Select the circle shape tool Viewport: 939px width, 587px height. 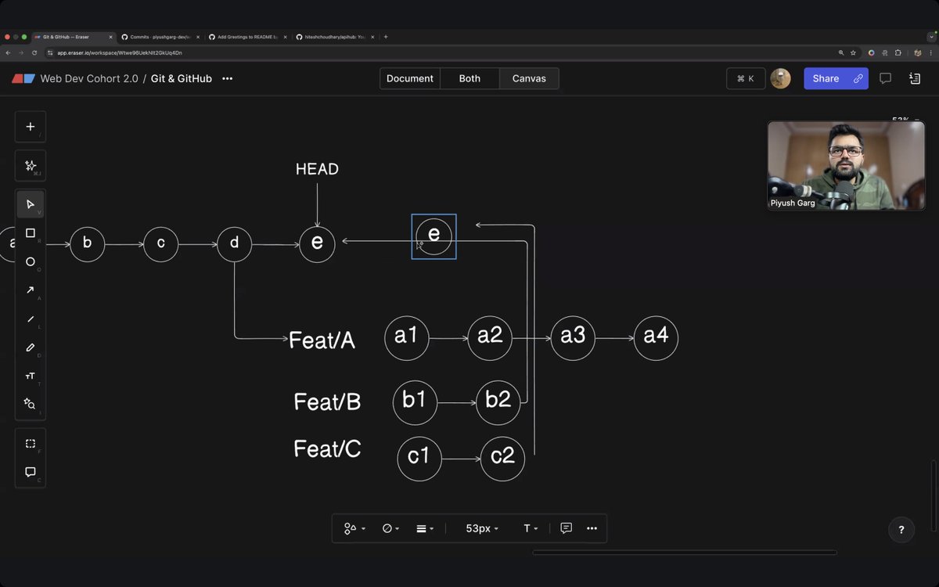[x=31, y=261]
